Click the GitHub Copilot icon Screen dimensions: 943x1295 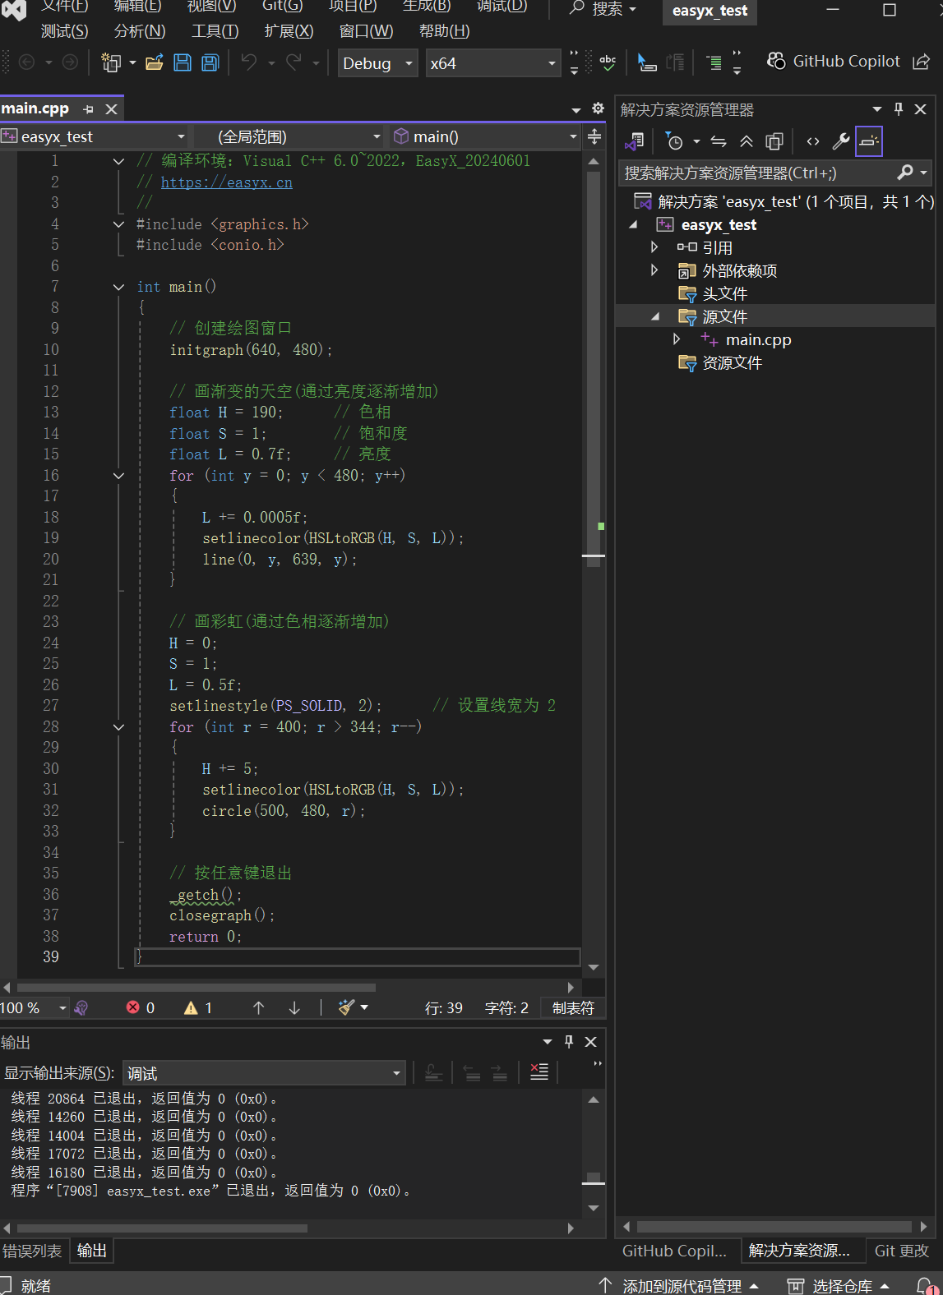pos(776,62)
